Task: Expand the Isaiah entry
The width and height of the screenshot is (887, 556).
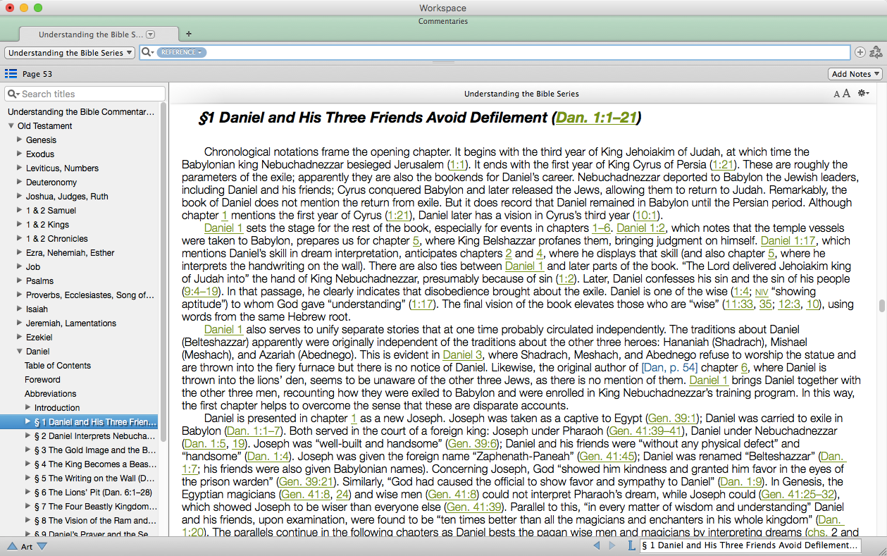Action: (20, 309)
